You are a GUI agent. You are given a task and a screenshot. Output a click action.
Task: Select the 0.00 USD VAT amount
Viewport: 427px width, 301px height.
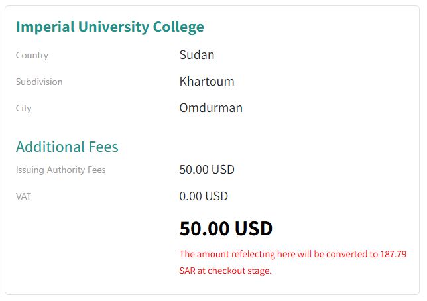204,196
